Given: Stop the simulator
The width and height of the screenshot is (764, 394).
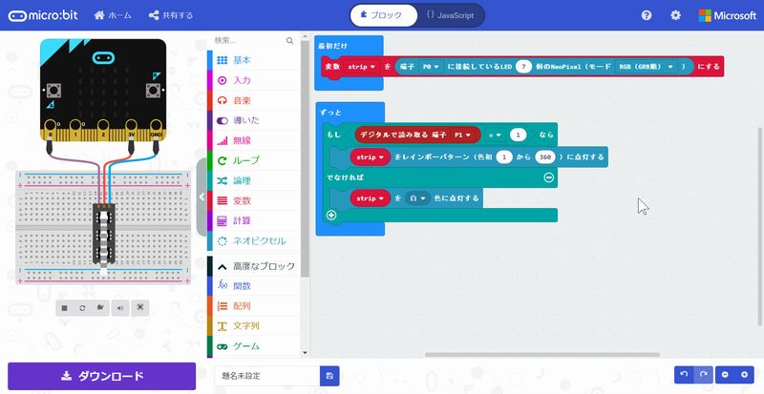Looking at the screenshot, I should (x=63, y=307).
